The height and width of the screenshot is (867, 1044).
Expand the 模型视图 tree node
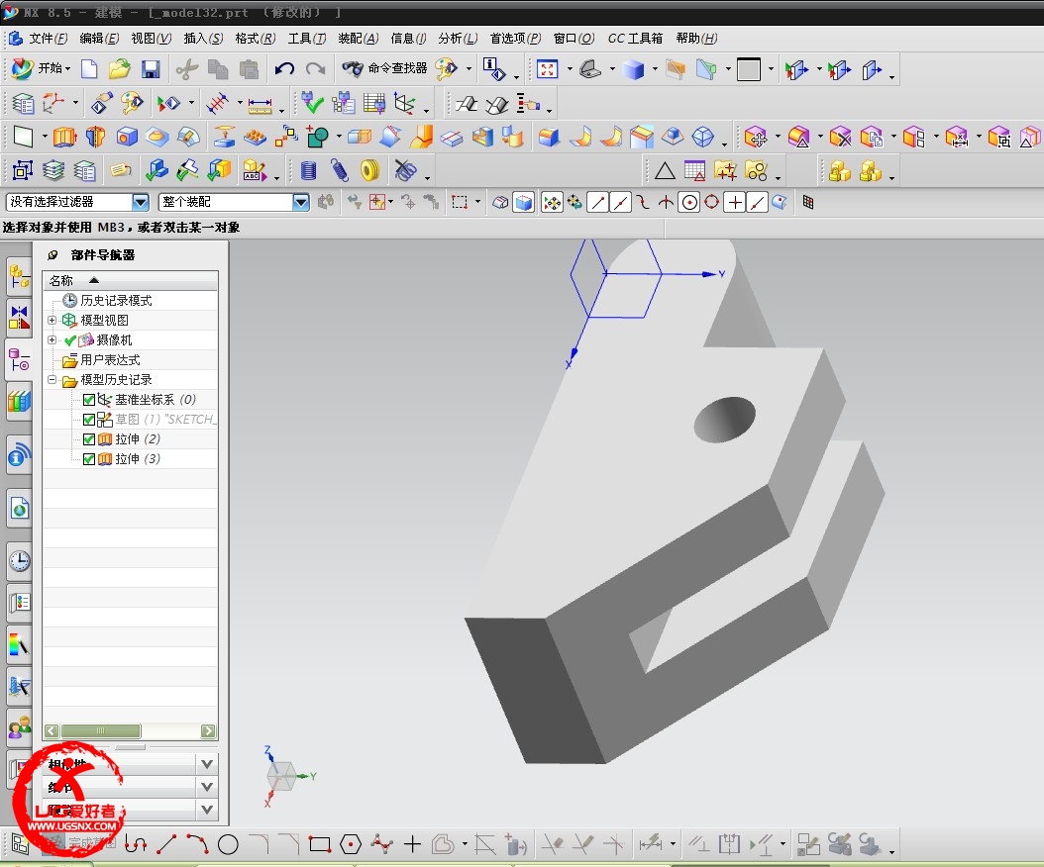[x=52, y=320]
